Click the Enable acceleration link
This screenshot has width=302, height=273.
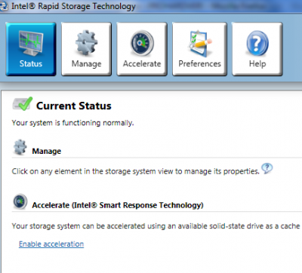[x=51, y=244]
